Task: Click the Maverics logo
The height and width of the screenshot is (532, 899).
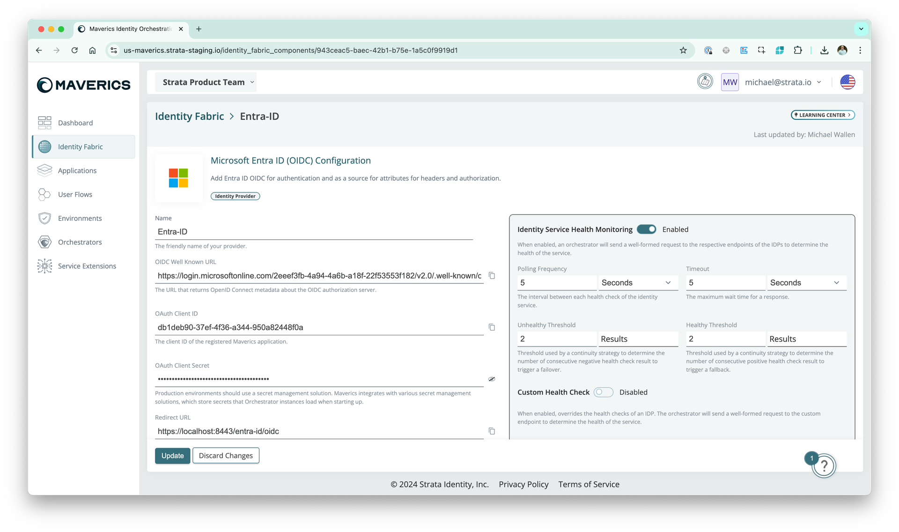Action: [x=83, y=85]
